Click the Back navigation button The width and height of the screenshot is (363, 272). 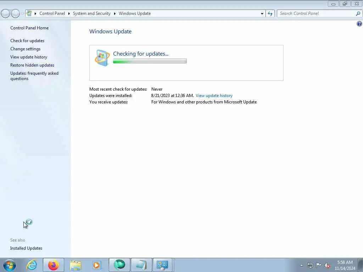click(6, 14)
